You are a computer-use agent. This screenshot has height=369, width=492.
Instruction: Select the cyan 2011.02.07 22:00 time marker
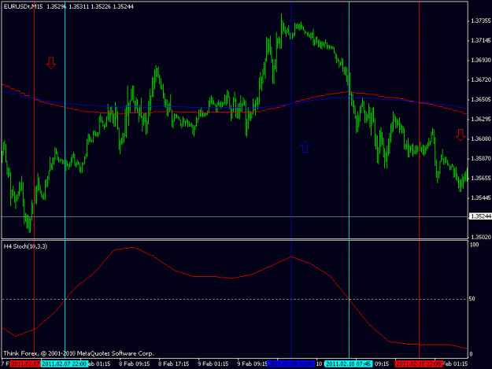pos(65,363)
